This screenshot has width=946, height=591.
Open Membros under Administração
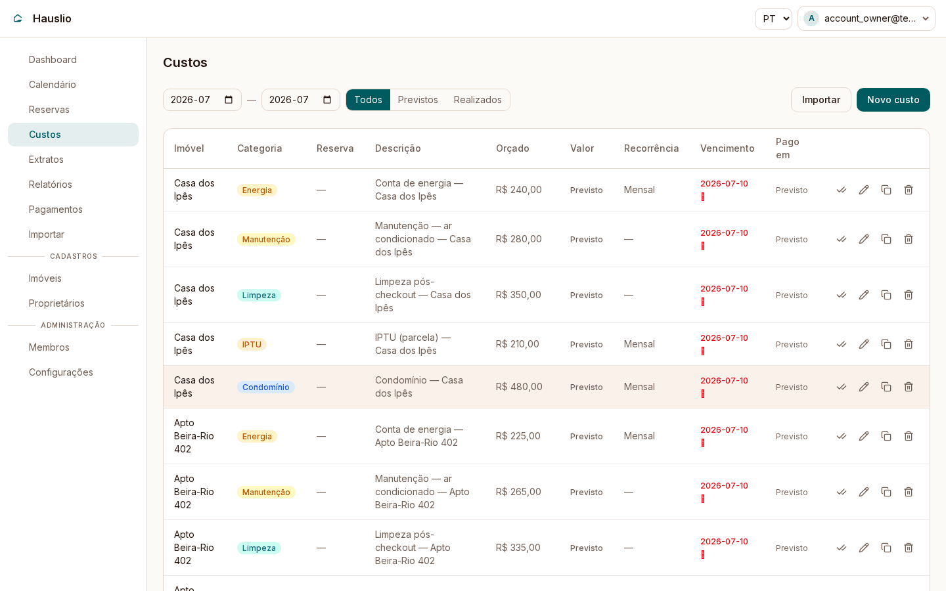tap(73, 347)
